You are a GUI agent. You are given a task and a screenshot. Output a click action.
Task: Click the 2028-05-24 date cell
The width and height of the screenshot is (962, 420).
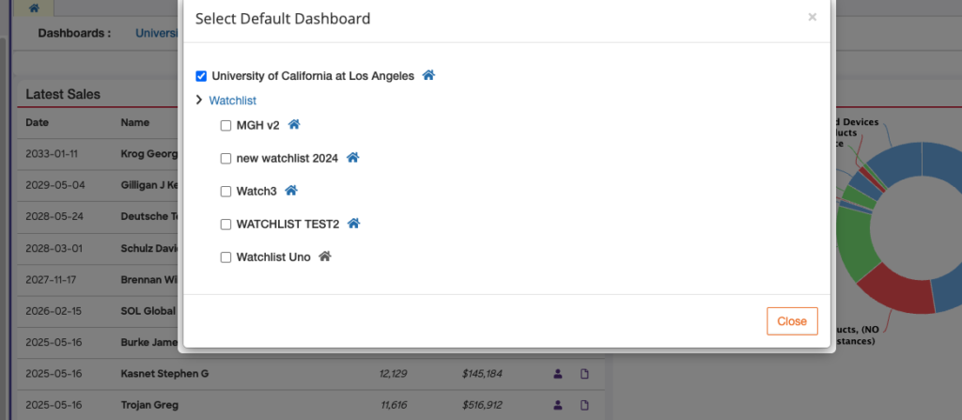tap(55, 217)
